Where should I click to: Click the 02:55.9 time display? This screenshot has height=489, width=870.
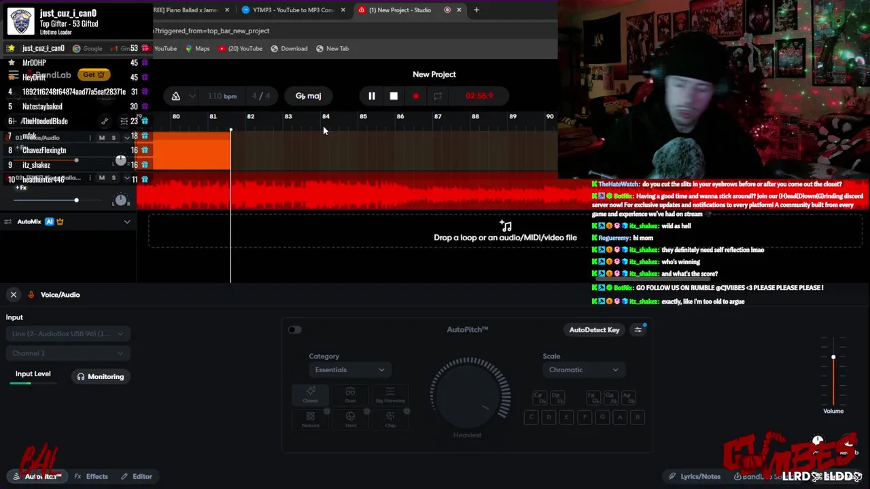tap(479, 96)
